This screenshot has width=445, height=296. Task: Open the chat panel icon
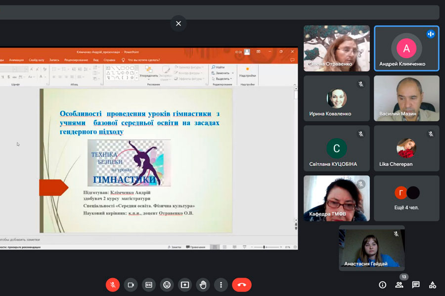[x=416, y=285]
